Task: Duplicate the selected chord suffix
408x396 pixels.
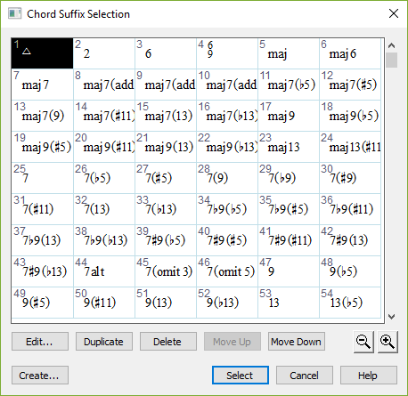Action: point(104,342)
